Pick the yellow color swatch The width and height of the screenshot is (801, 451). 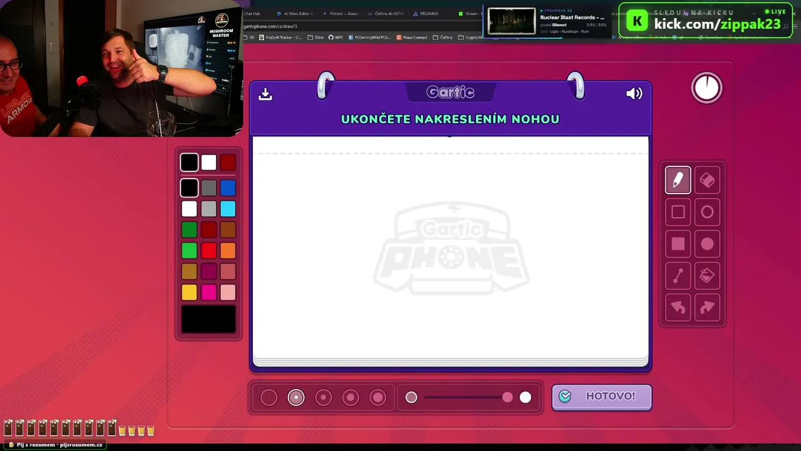189,292
